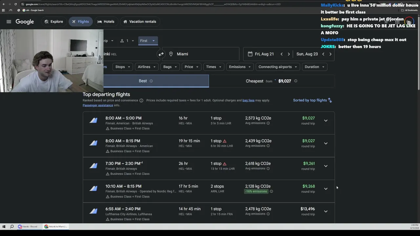Open the Connecting airports filter dropdown
420x236 pixels.
point(278,67)
